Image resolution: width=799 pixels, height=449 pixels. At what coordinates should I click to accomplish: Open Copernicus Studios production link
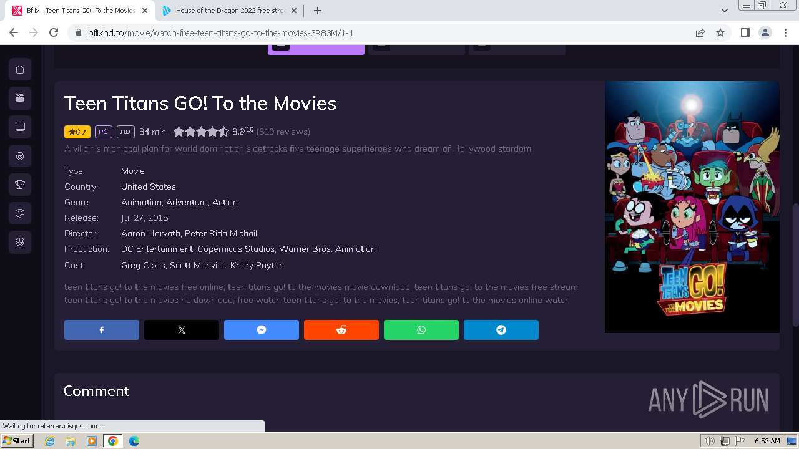pos(236,249)
